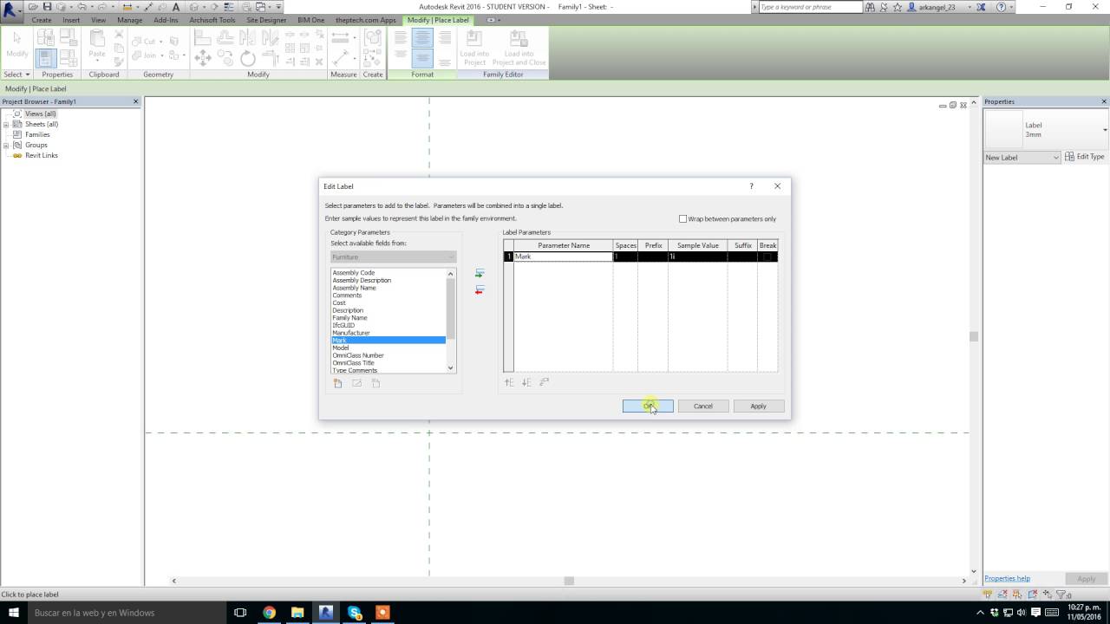
Task: Expand the Label 3mm type selector arrow
Action: pyautogui.click(x=1105, y=130)
